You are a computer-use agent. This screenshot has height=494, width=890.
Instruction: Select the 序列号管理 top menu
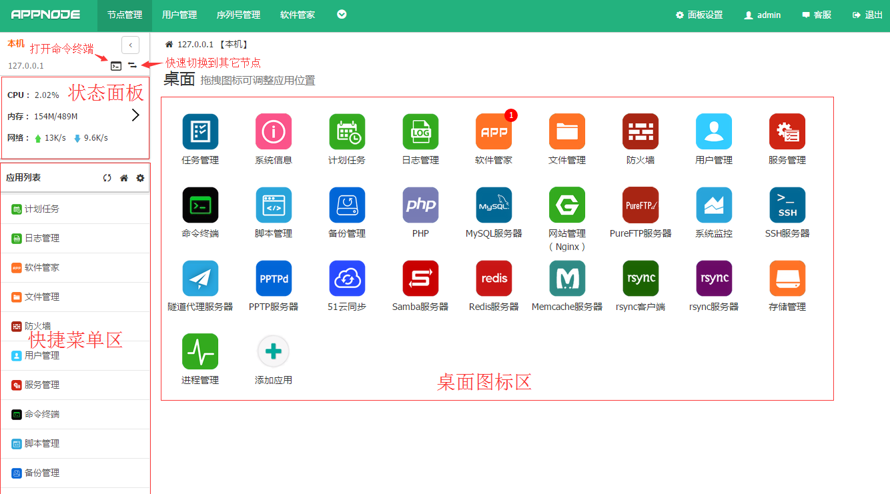click(x=238, y=15)
